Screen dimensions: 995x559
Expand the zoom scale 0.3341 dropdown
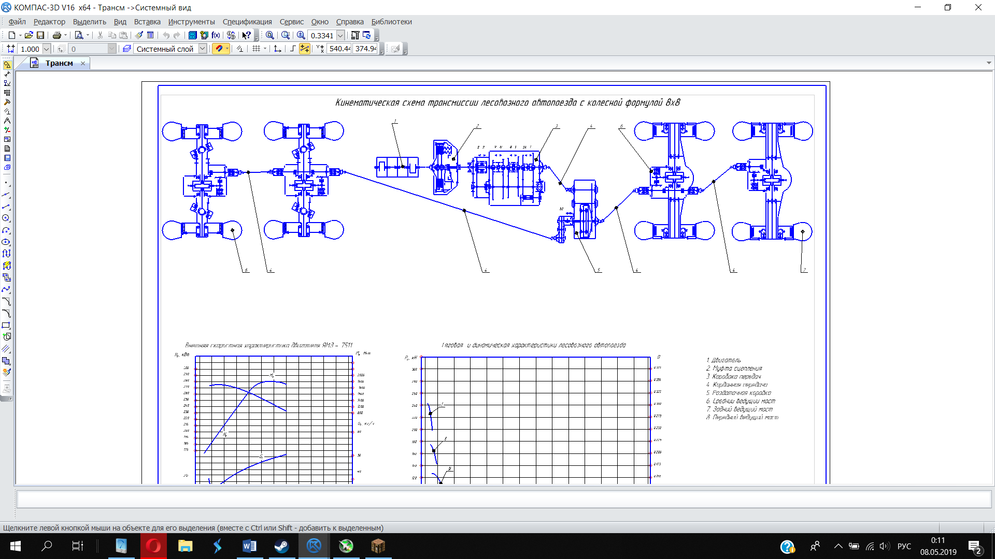pos(340,35)
